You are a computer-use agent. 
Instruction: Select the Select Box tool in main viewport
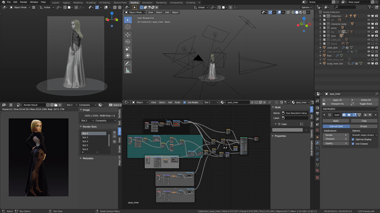(128, 20)
